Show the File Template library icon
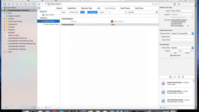Screen dimensions: 199x112 click(170, 77)
